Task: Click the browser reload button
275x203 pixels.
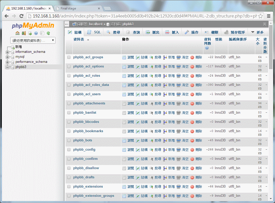Action: click(x=21, y=16)
